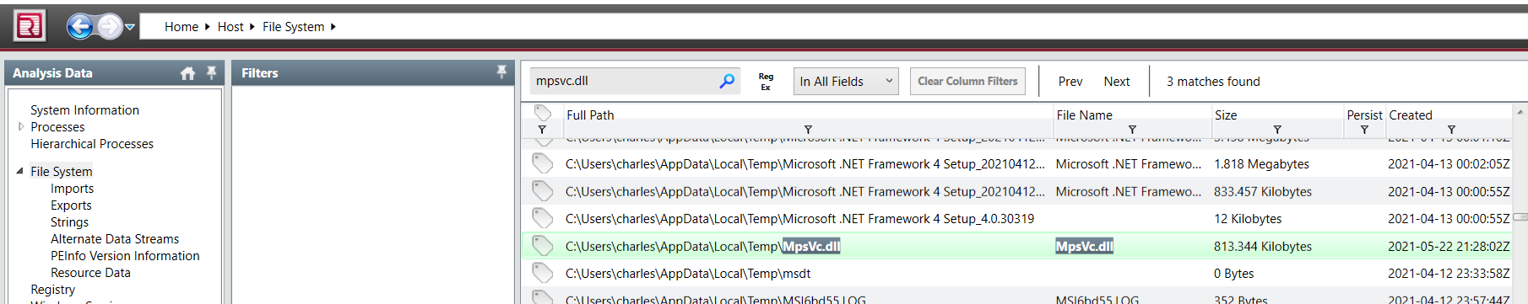Jump to the next match with Next
Viewport: 1528px width, 304px height.
pyautogui.click(x=1116, y=82)
